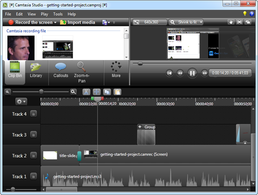Open the Callouts tab
258x195 pixels.
click(61, 70)
